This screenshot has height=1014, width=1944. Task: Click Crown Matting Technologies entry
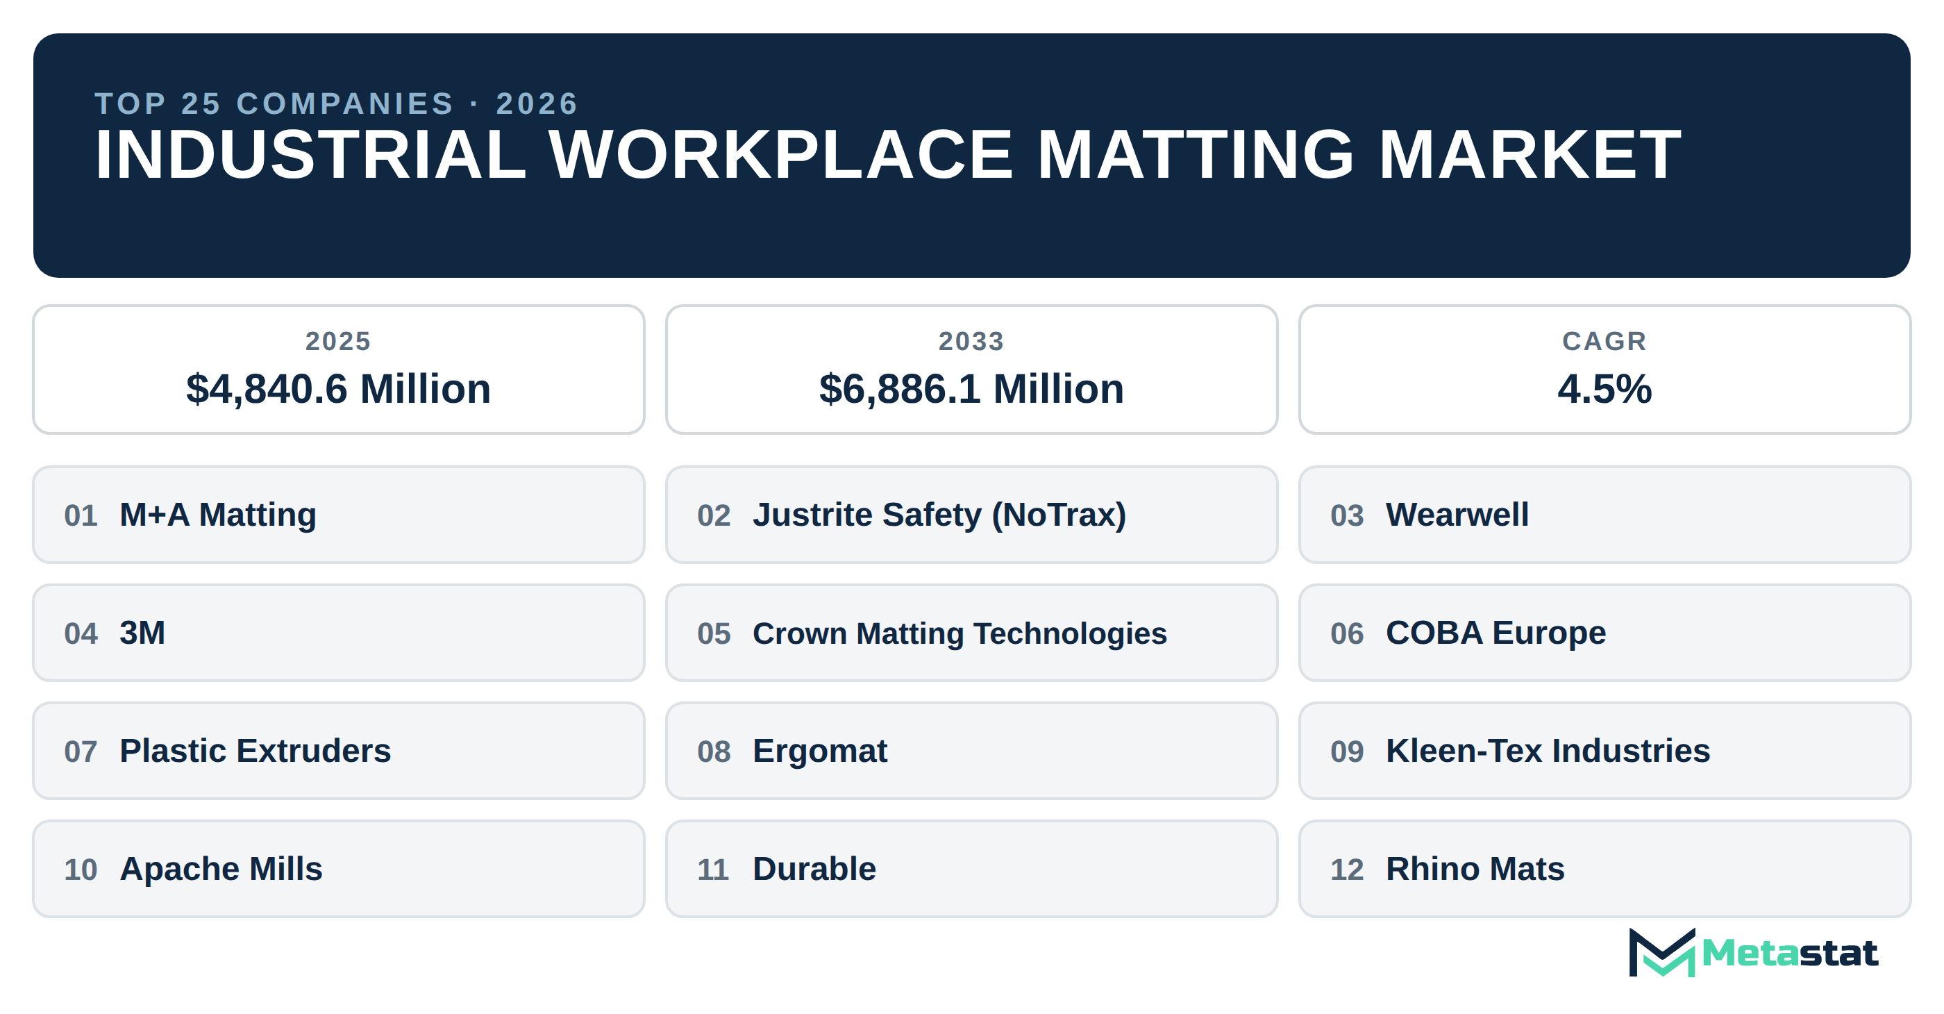tap(971, 633)
